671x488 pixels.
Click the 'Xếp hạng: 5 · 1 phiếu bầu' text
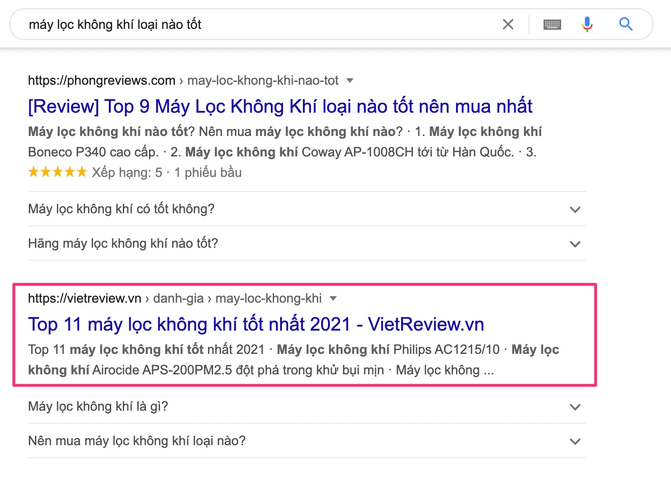point(167,173)
